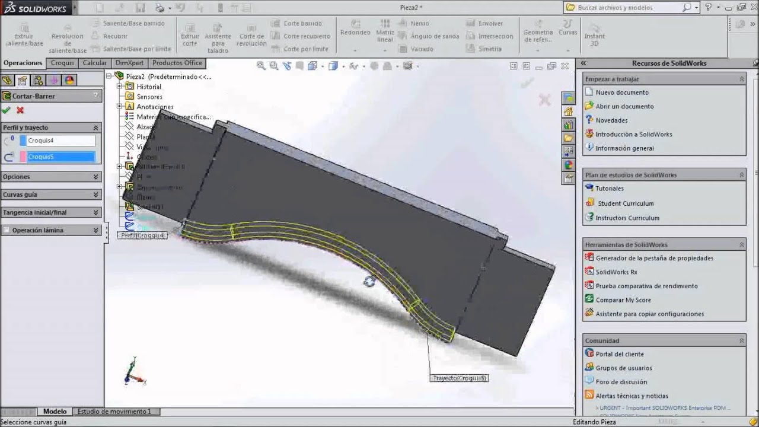Click the Revolución de saliente/base tool
Screen dimensions: 759x427
click(68, 39)
